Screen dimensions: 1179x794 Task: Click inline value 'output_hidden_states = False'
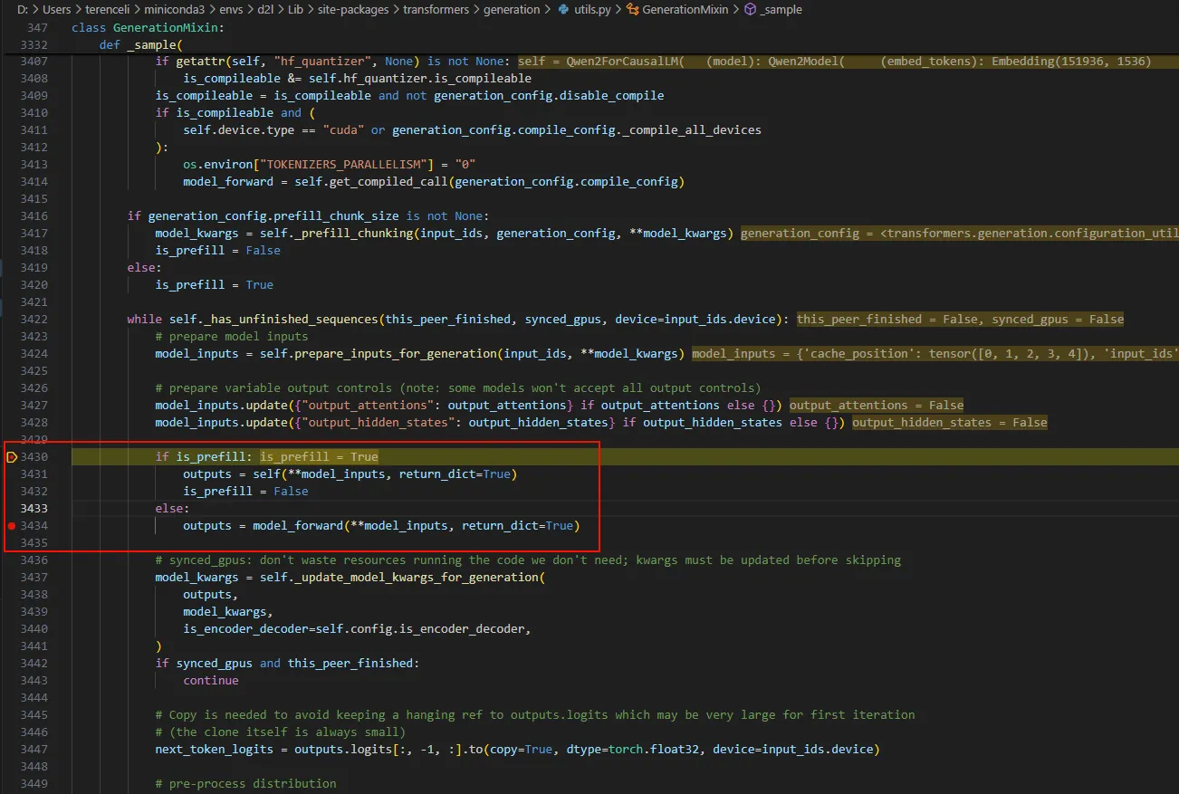[950, 423]
